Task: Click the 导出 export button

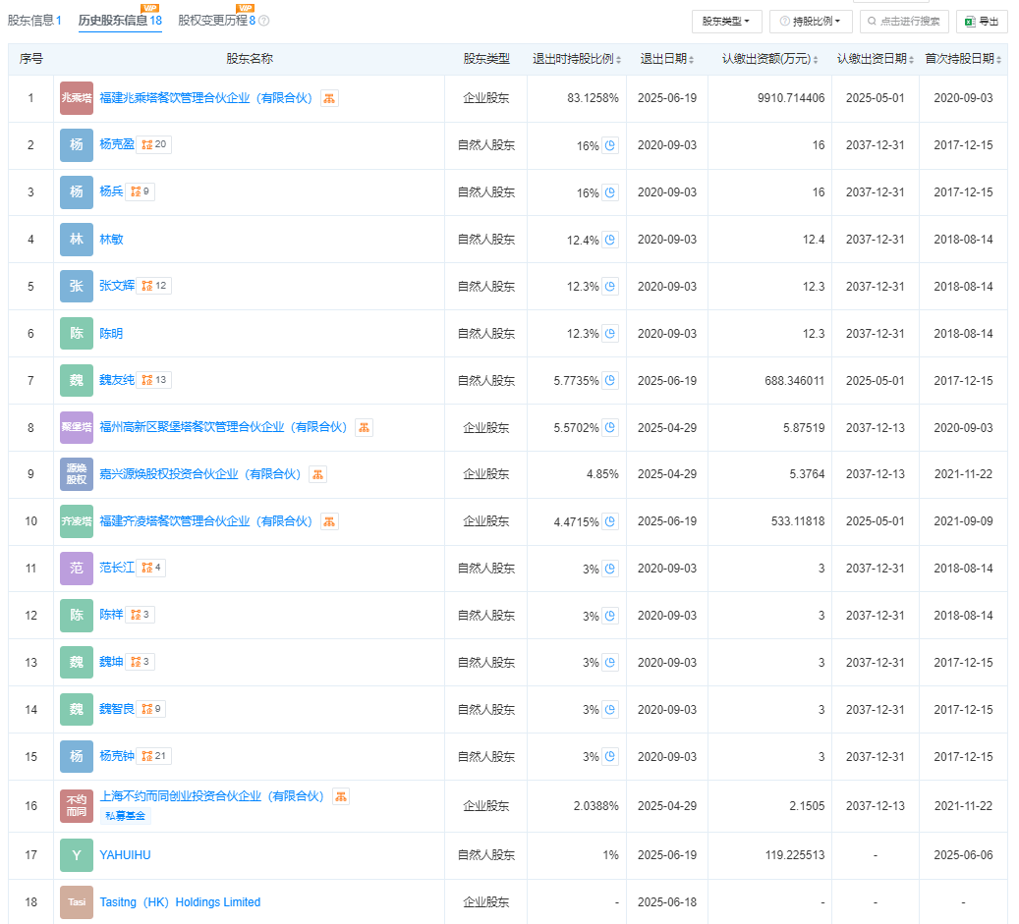Action: pyautogui.click(x=982, y=21)
